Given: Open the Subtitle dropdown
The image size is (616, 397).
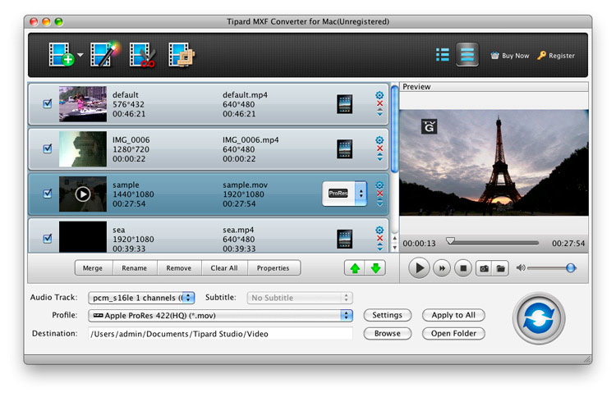Looking at the screenshot, I should coord(300,298).
